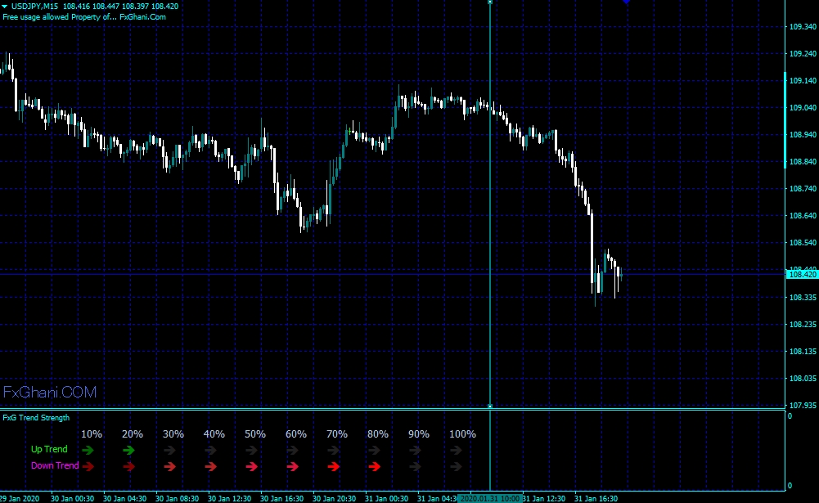819x503 pixels.
Task: Click the Down Trend arrow under 10%
Action: [88, 466]
